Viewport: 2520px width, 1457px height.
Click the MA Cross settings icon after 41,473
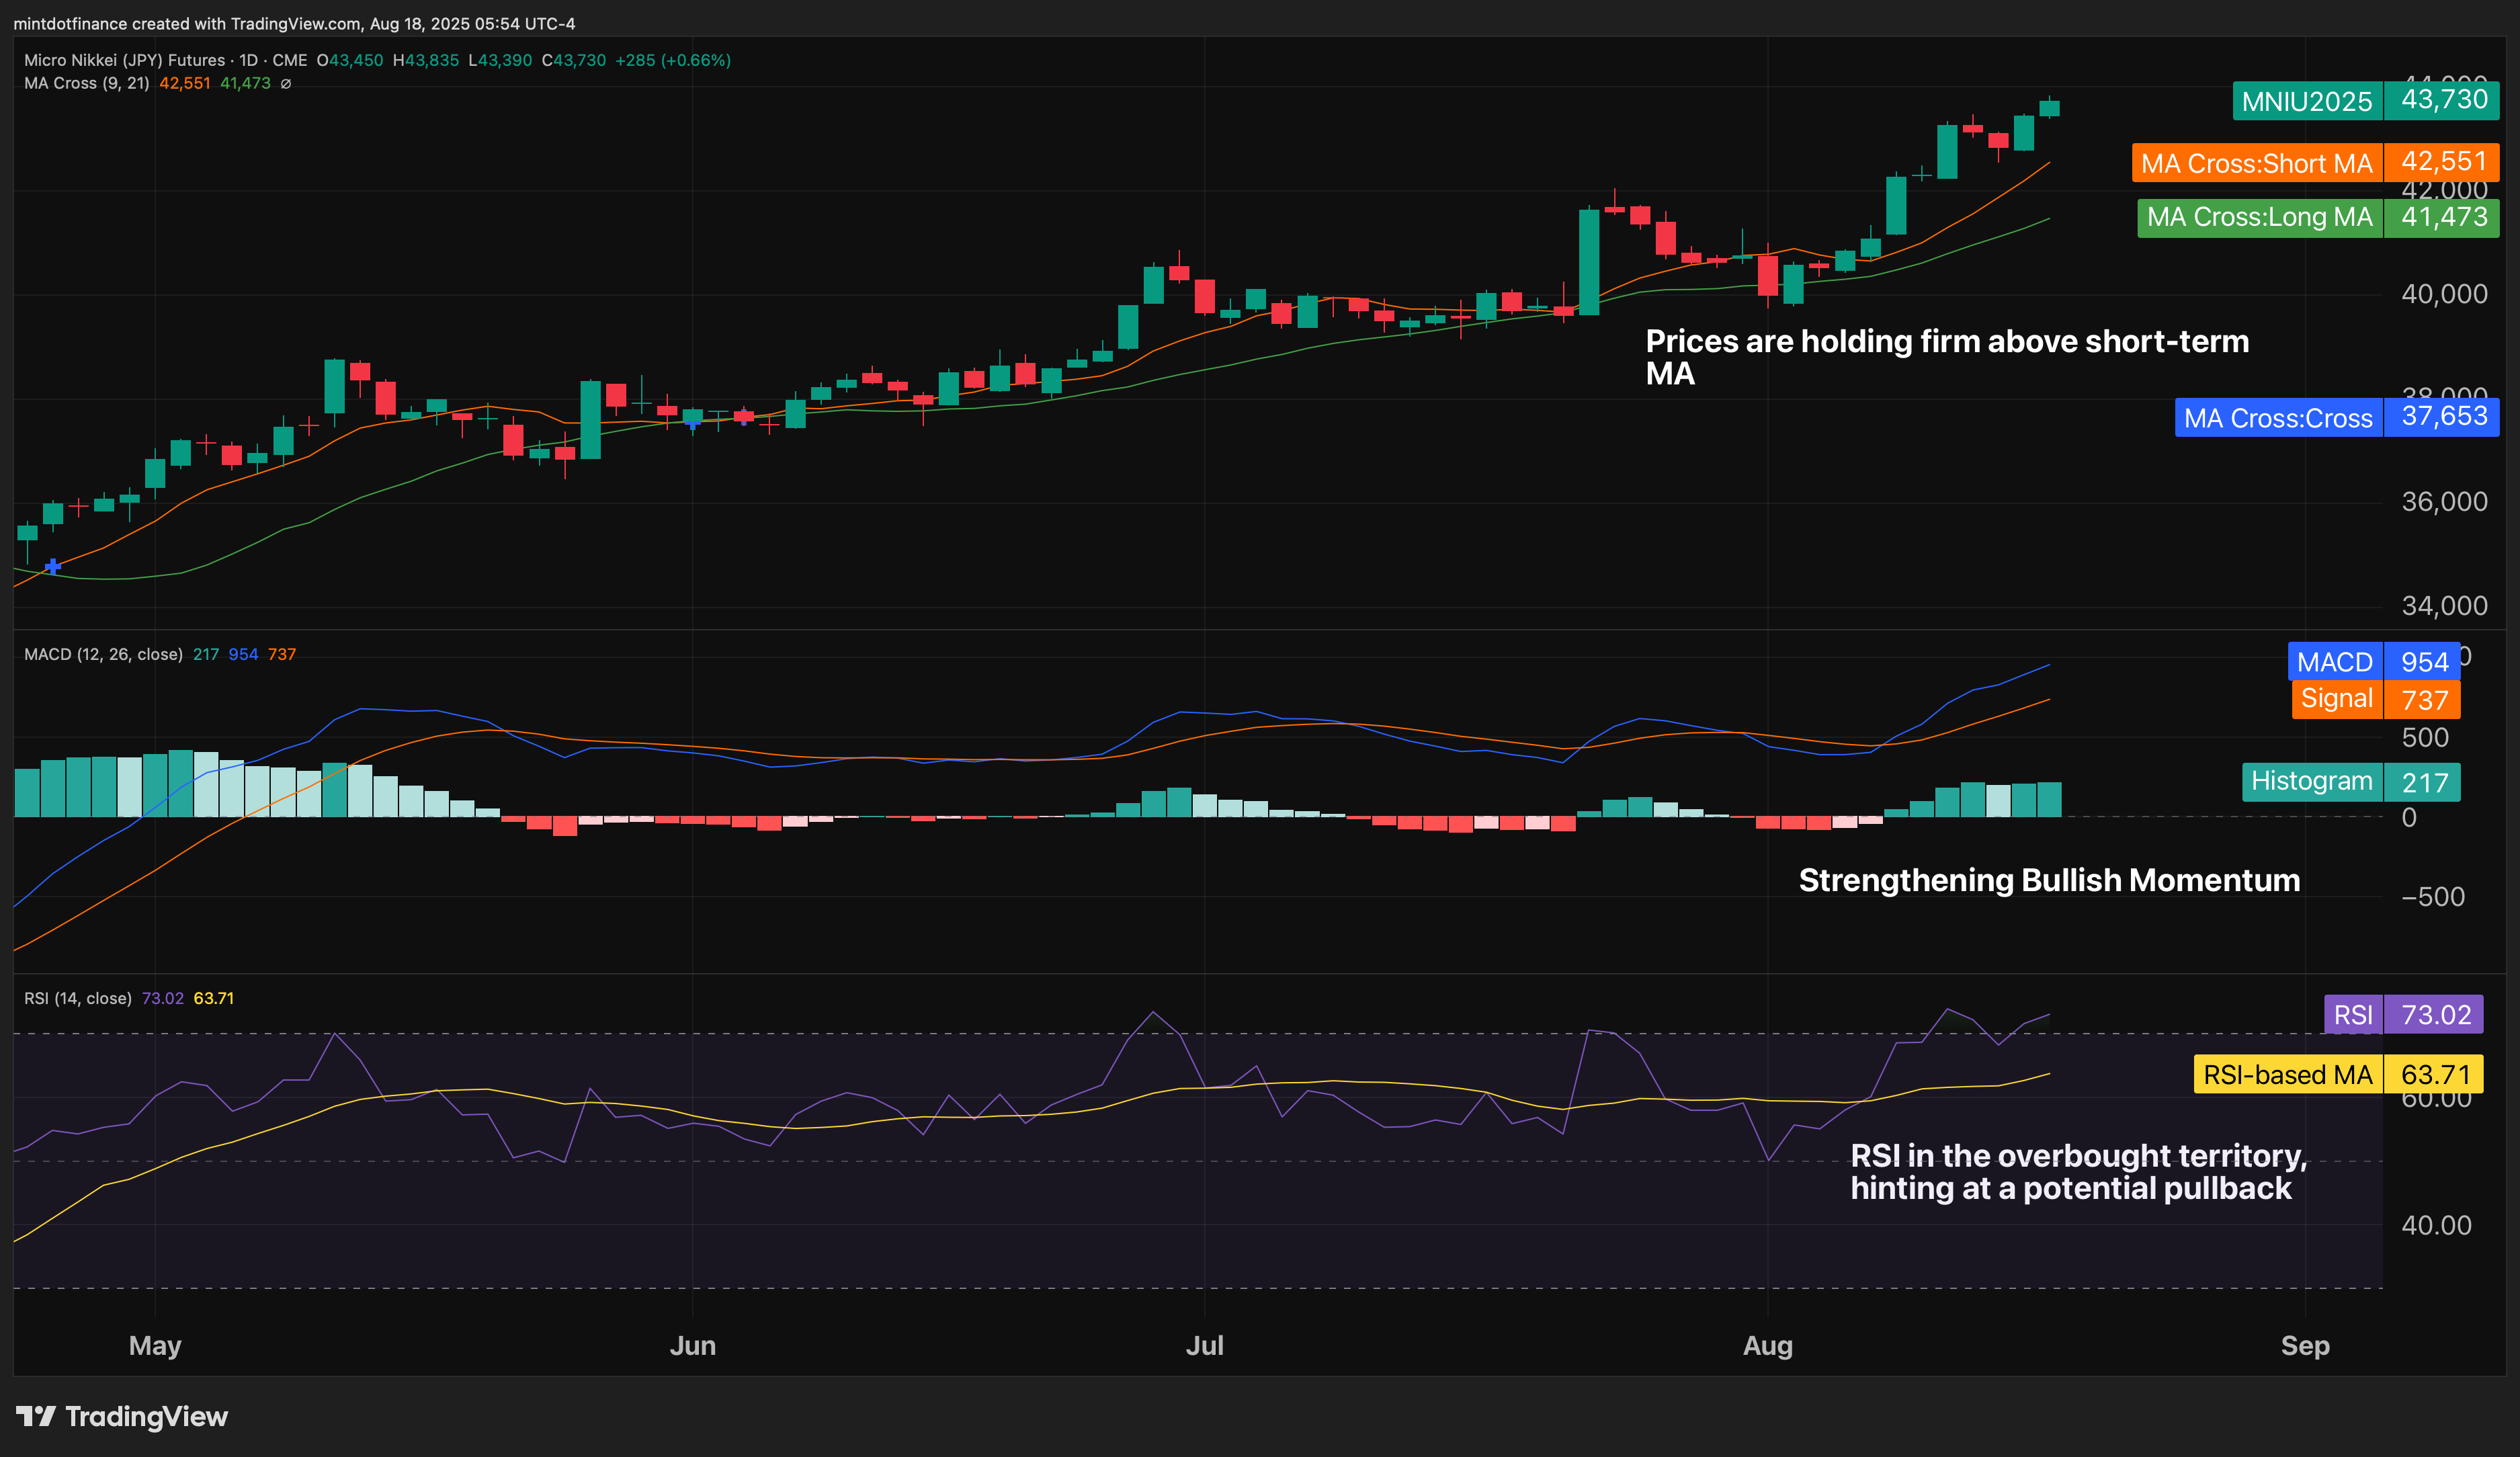(x=286, y=84)
